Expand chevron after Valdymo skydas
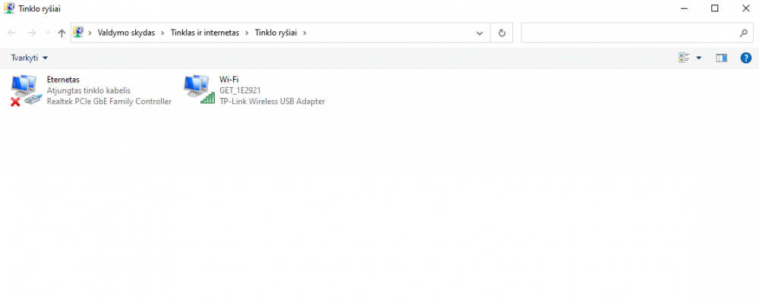Image resolution: width=759 pixels, height=305 pixels. [x=162, y=33]
